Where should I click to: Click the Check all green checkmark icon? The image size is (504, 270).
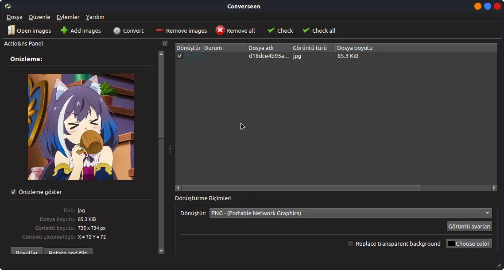coord(306,30)
